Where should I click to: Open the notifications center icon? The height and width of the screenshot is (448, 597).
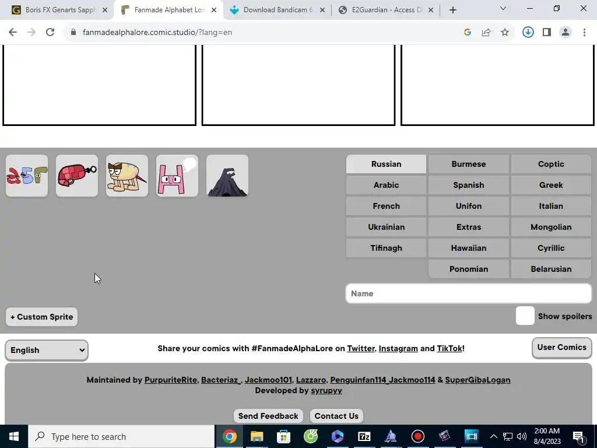tap(579, 436)
